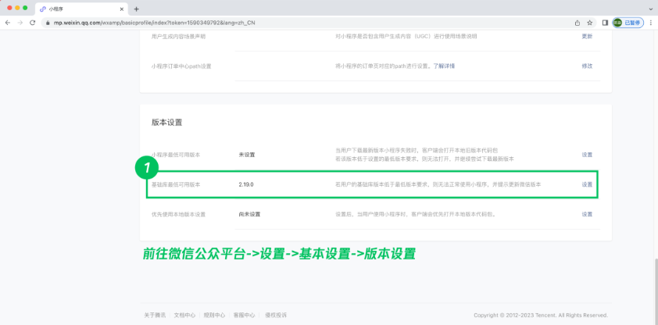Screen dimensions: 658x325
Task: Go back to the previous page
Action: click(x=8, y=23)
